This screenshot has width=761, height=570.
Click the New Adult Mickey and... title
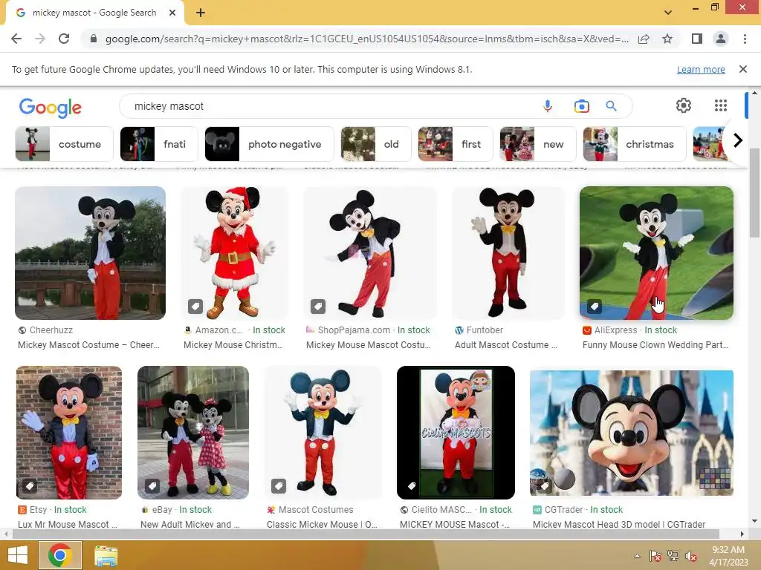click(190, 525)
